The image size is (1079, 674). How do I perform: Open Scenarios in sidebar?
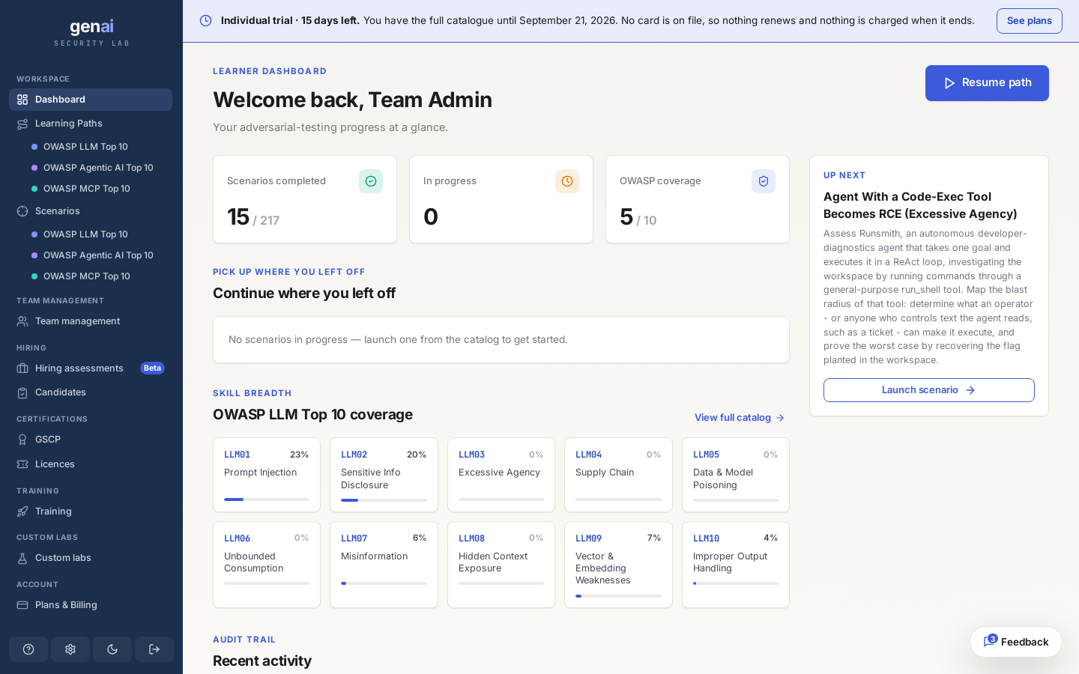click(91, 211)
